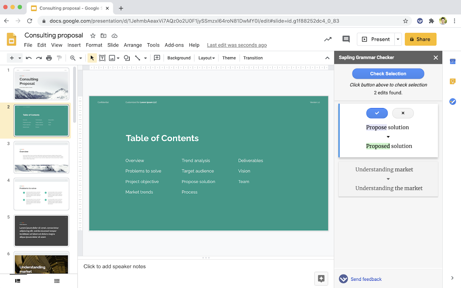The image size is (461, 288).
Task: Click the browser Extensions puzzle icon
Action: click(x=431, y=21)
